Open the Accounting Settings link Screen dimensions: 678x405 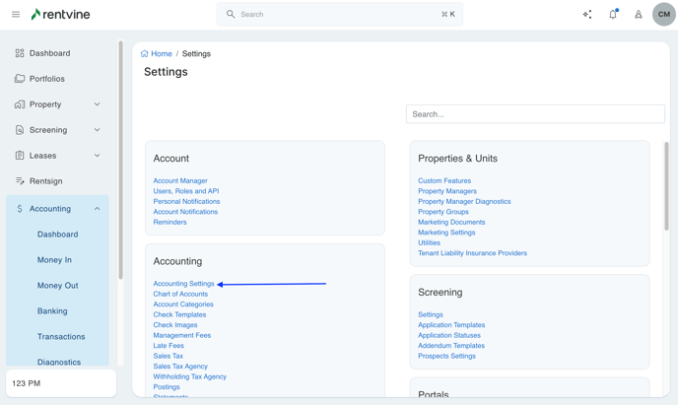(x=183, y=284)
